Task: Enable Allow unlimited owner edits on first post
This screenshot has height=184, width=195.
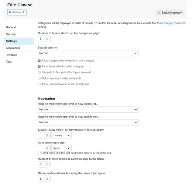Action: point(39,84)
